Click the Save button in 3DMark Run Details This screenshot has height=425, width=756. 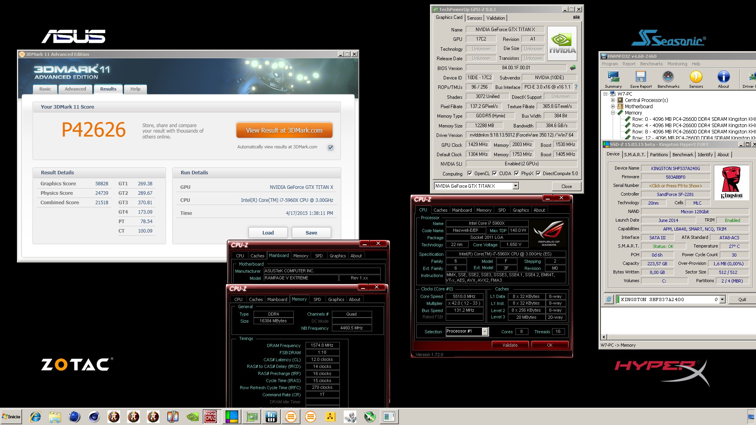(311, 233)
